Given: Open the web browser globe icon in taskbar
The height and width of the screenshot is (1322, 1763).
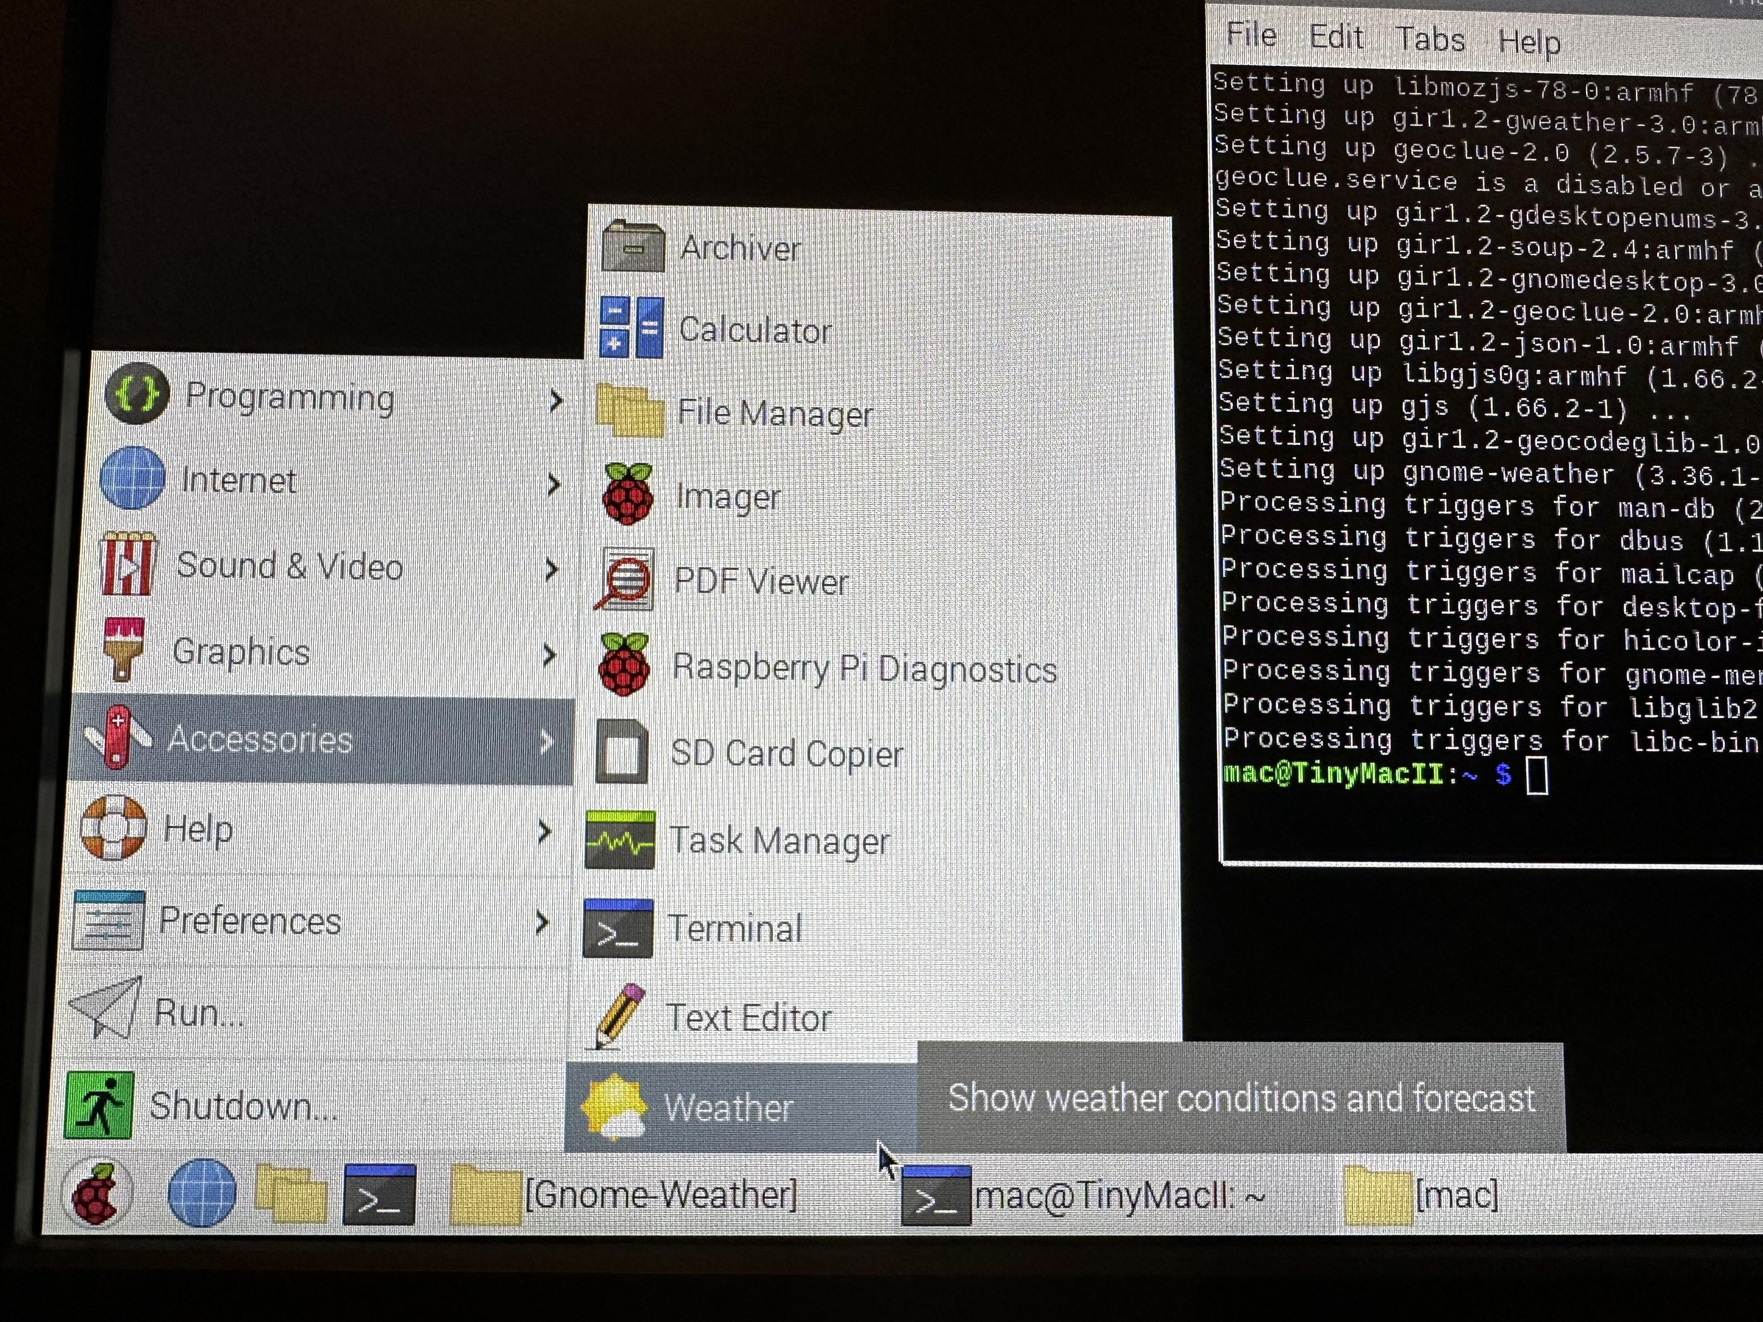Looking at the screenshot, I should coord(202,1193).
